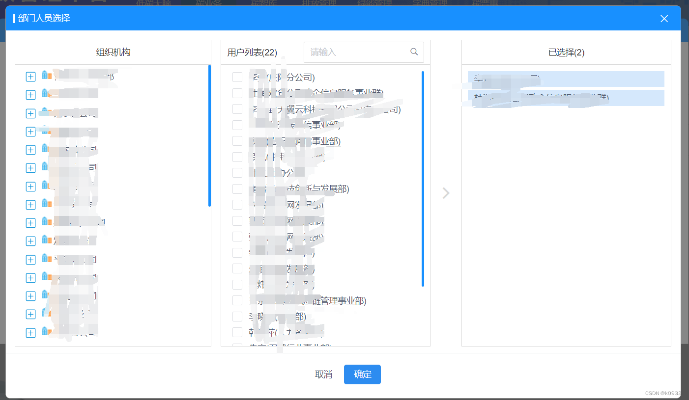
Task: Expand the last visible organization node
Action: [x=30, y=332]
